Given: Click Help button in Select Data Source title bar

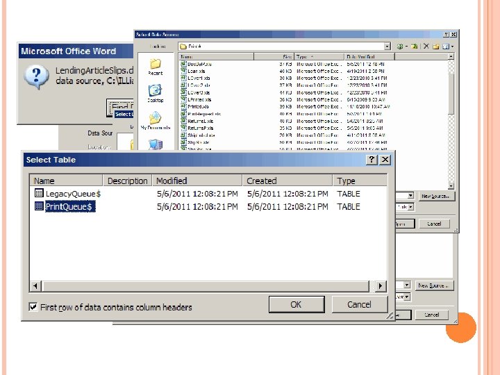Looking at the screenshot, I should [446, 34].
